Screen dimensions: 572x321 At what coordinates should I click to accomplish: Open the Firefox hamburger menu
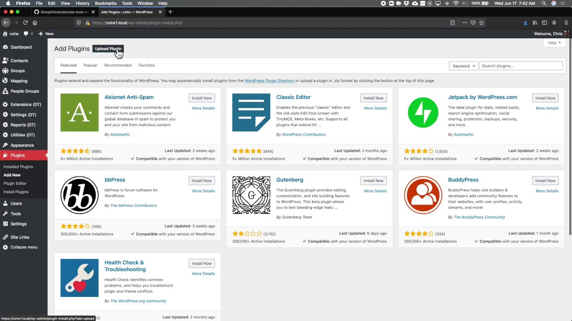click(x=566, y=23)
